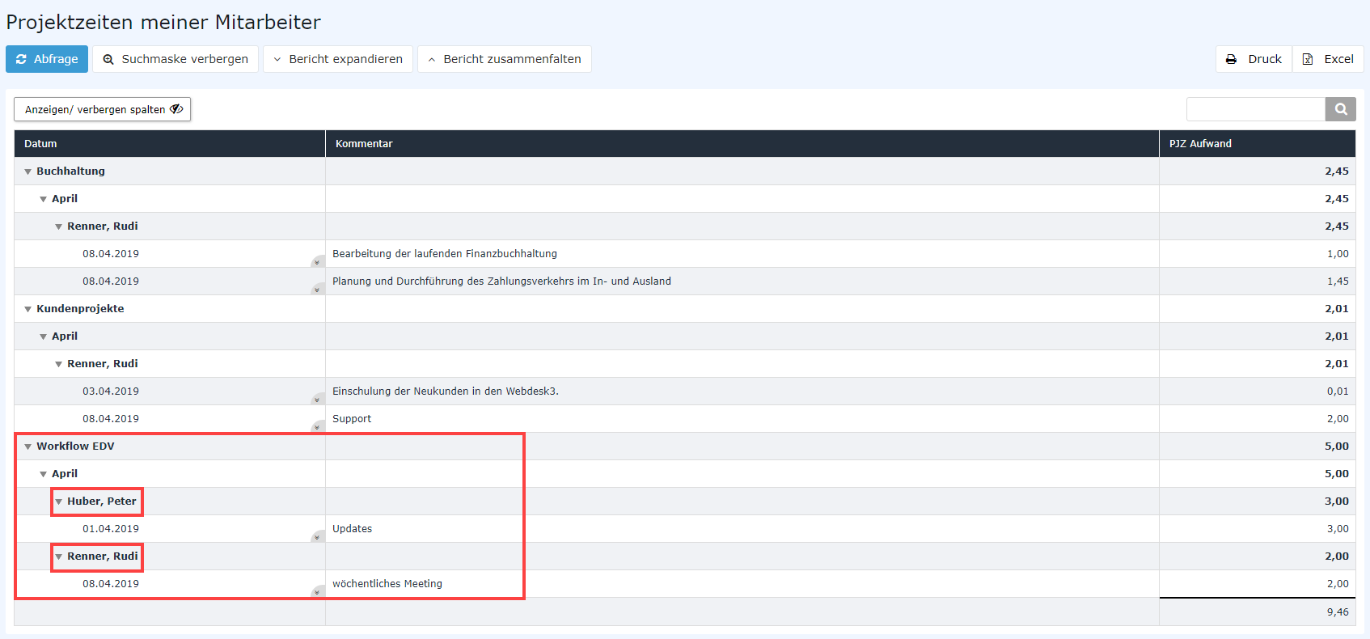The image size is (1370, 639).
Task: Click the page title Projektzeiten meiner Mitarbeiter
Action: (163, 22)
